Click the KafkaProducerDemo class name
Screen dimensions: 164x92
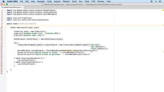click(26, 24)
